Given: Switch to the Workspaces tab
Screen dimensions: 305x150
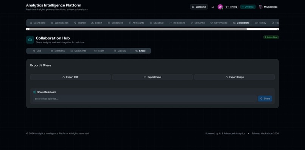Looking at the screenshot, I should tap(60, 23).
